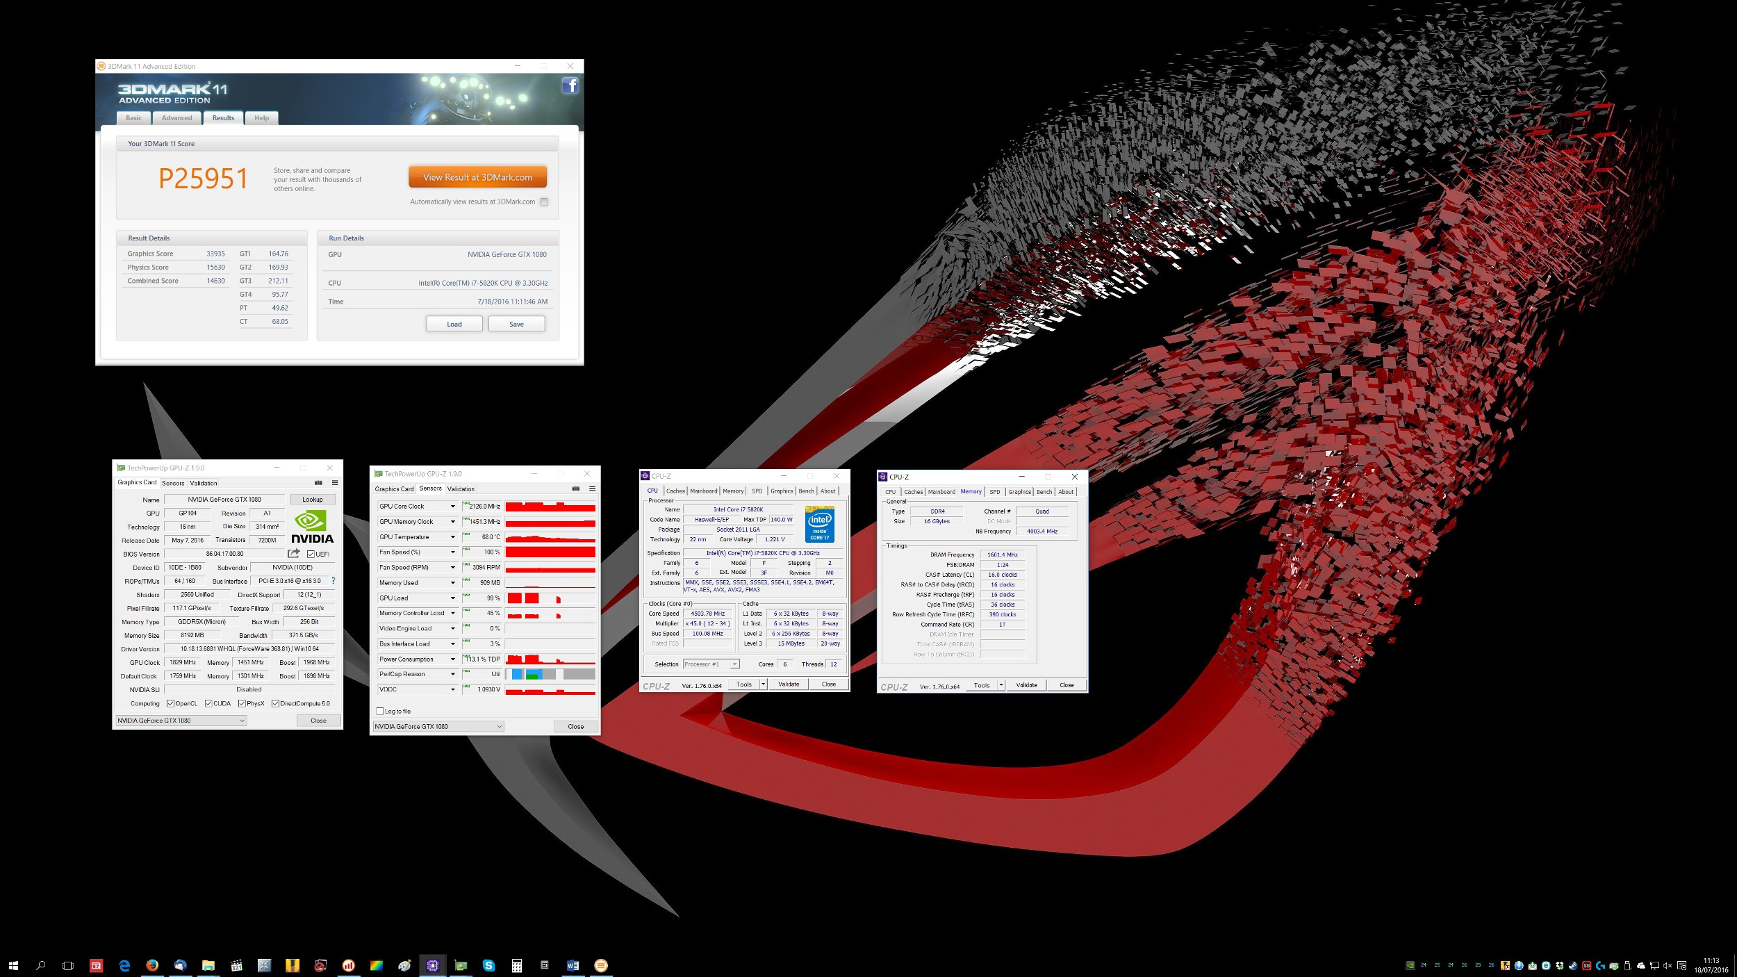Click the screenshot camera icon in GPU-Z Graphics Card window

[x=318, y=482]
